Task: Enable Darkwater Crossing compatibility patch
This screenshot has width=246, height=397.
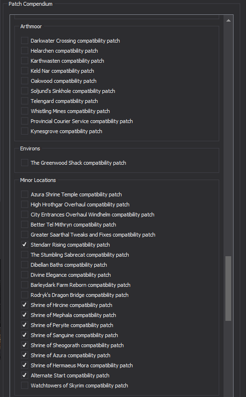Action: click(24, 41)
